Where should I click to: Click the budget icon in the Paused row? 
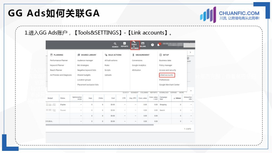(54, 110)
